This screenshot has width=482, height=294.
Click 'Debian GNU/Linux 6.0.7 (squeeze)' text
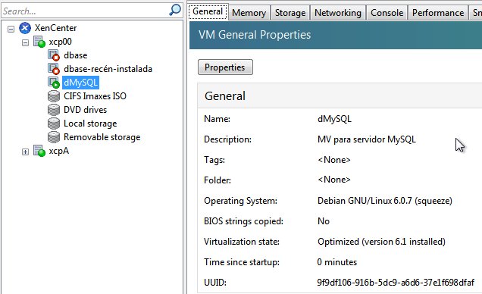click(385, 201)
